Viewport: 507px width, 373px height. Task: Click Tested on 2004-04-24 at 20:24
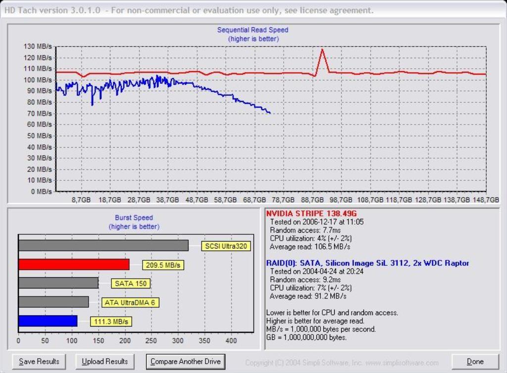316,271
